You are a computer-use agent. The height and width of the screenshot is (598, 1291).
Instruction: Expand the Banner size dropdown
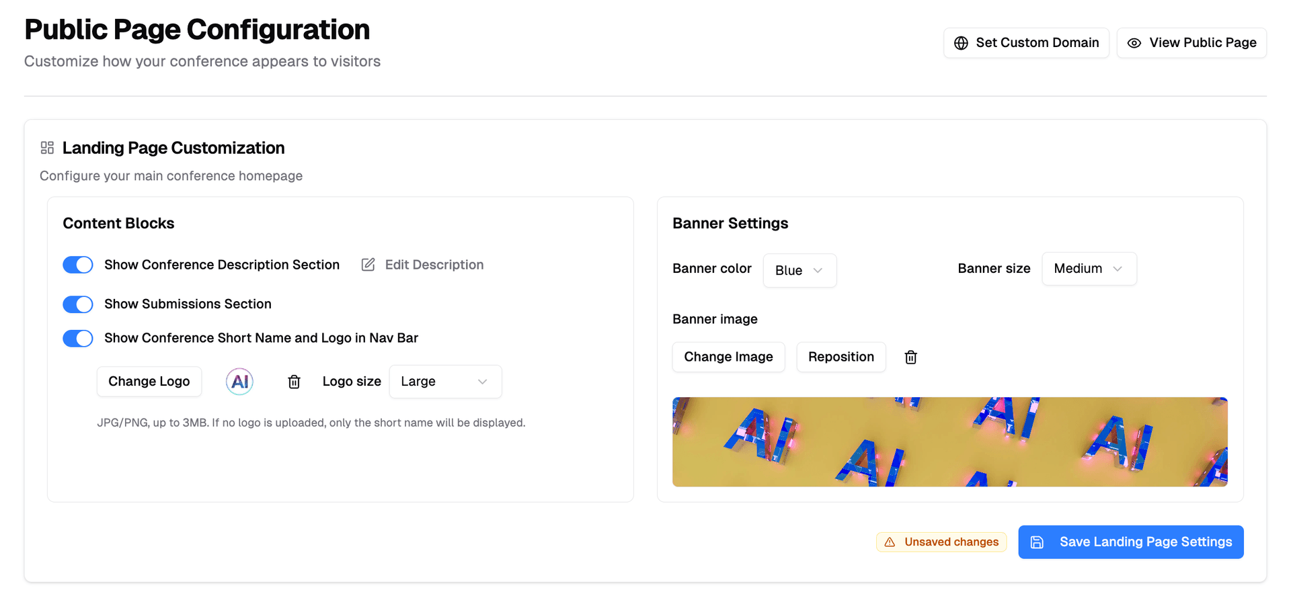pos(1089,268)
